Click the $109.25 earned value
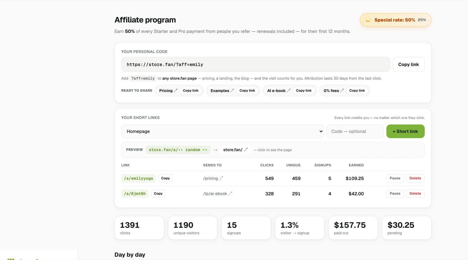The image size is (468, 260). pos(355,178)
